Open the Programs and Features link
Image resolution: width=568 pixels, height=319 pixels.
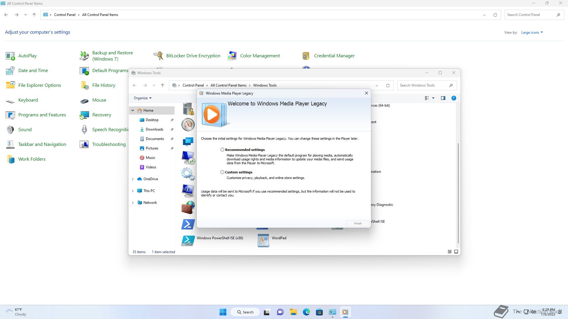click(x=42, y=115)
